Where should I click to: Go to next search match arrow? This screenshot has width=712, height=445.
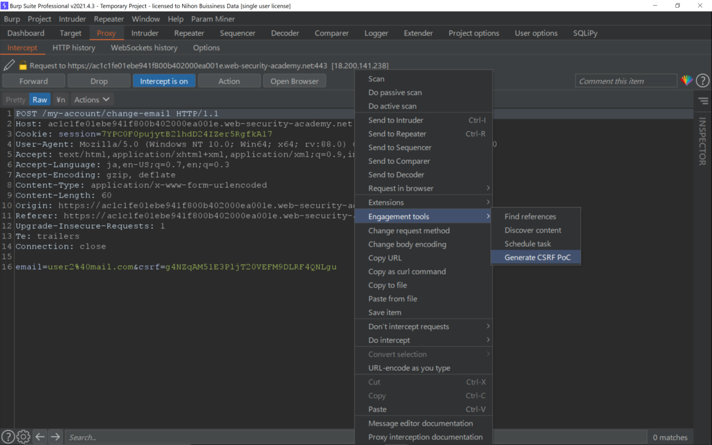click(x=55, y=437)
